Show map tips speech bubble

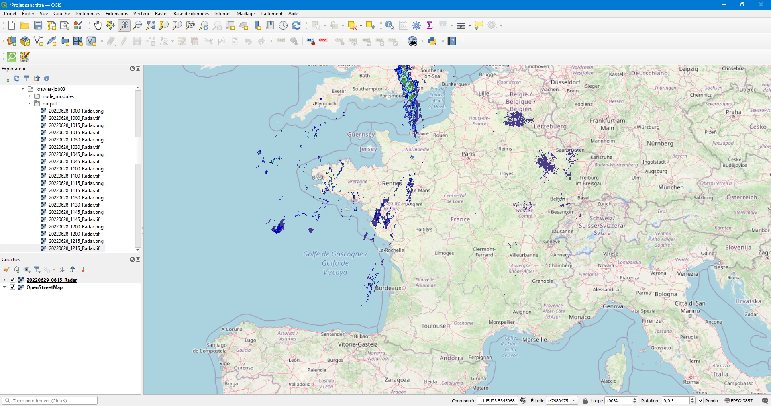pyautogui.click(x=479, y=25)
